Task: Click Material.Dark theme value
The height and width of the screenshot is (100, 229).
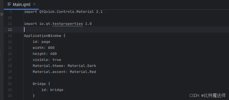Action: tap(82, 66)
